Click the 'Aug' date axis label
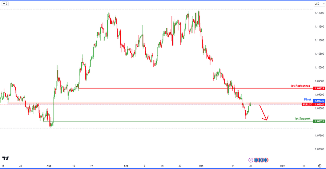326x169 pixels. 49,166
